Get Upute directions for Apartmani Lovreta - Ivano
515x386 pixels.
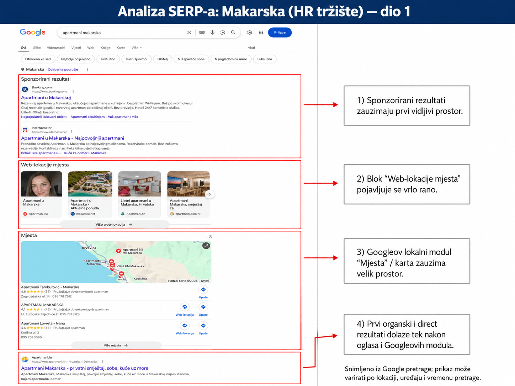click(203, 328)
